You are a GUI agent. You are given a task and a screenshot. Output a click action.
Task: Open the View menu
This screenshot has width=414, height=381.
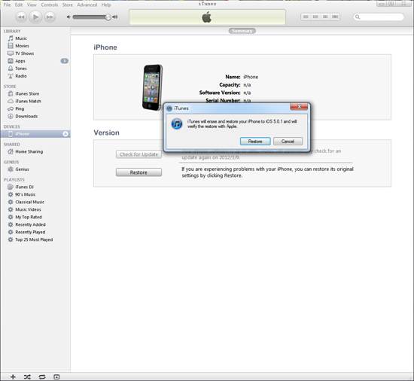point(32,5)
